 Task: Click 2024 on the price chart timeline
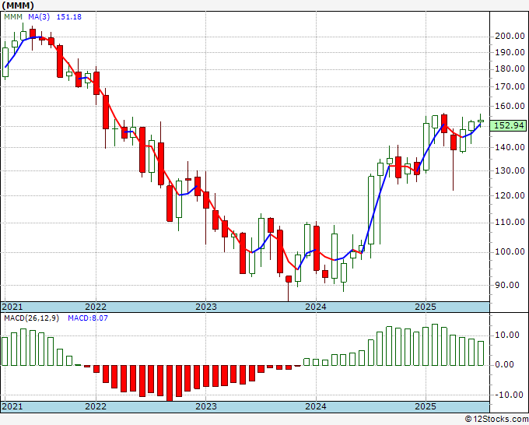click(316, 307)
